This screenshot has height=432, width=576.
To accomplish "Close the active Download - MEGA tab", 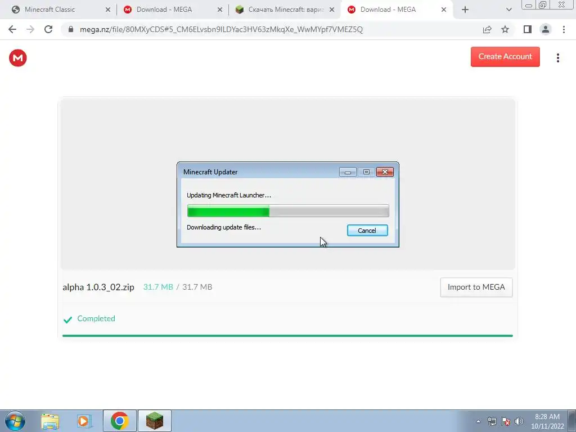I will [444, 10].
